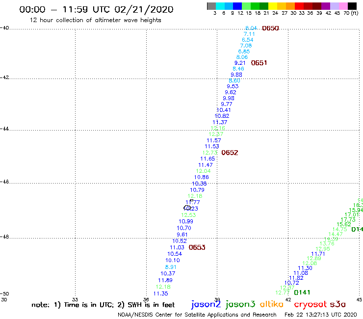Click the 11.03 wave height value

(177, 247)
